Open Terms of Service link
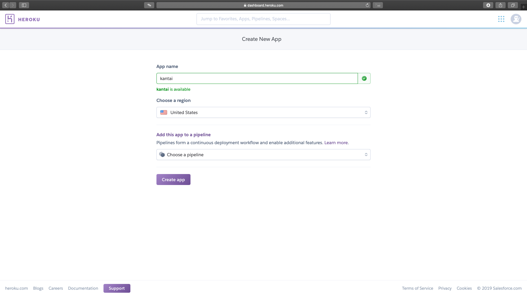Screen dimensions: 527x296 tap(417, 288)
